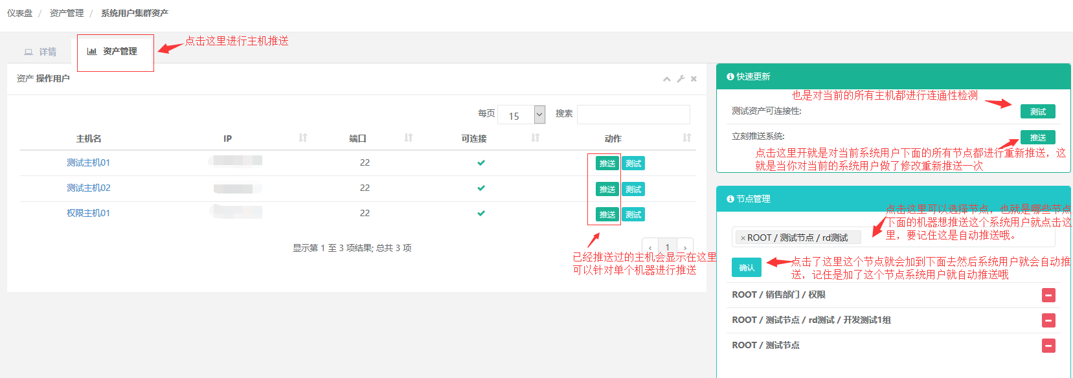This screenshot has width=1073, height=378.
Task: Delete the ROOT / 测试节点 node entry
Action: pos(1048,346)
